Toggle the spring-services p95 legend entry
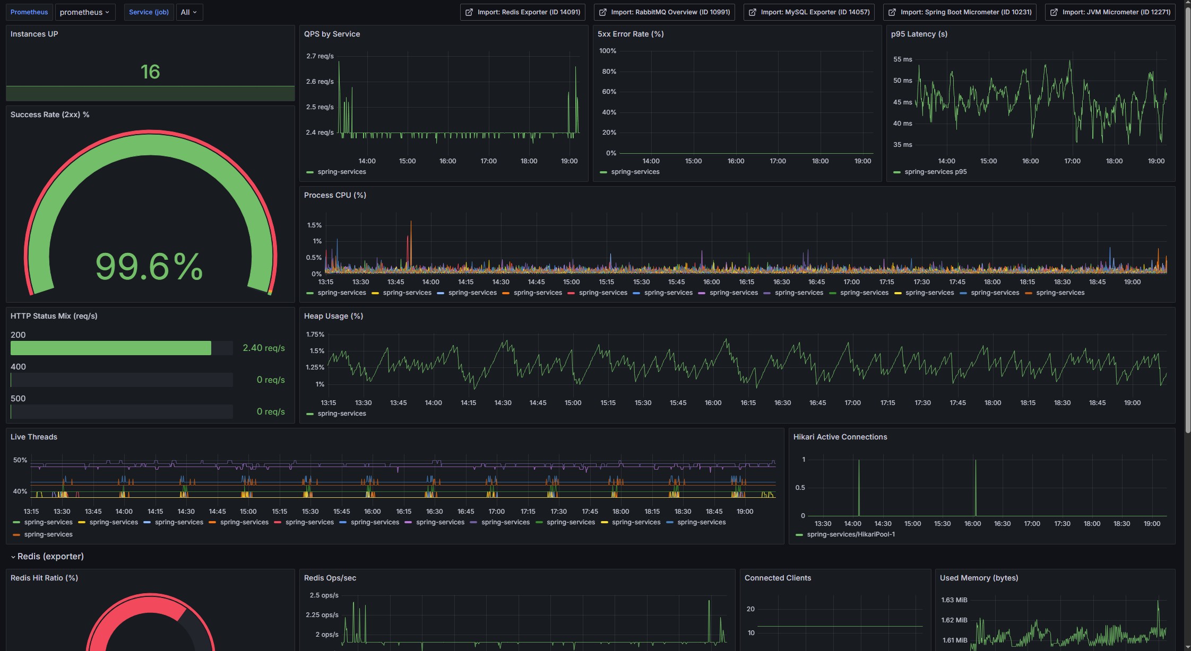 coord(937,172)
